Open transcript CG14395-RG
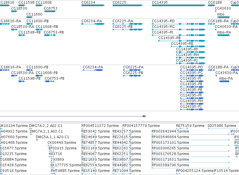The width and height of the screenshot is (239, 175). (163, 26)
